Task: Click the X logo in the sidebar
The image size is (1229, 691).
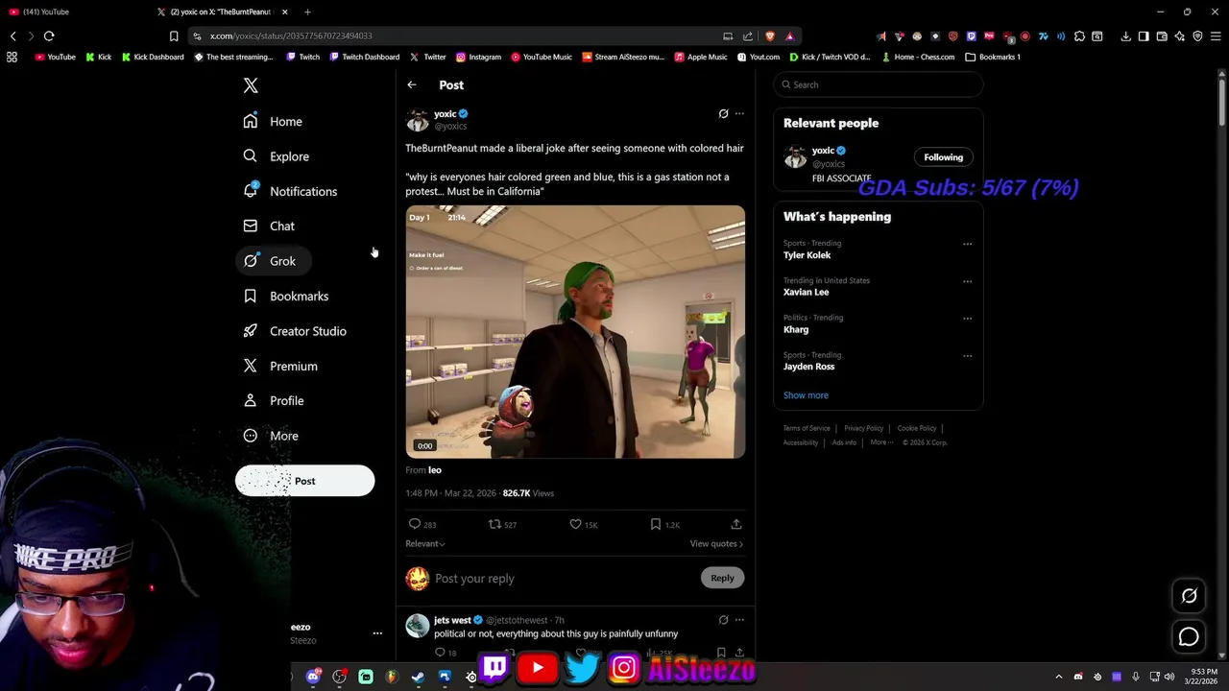Action: [x=251, y=85]
